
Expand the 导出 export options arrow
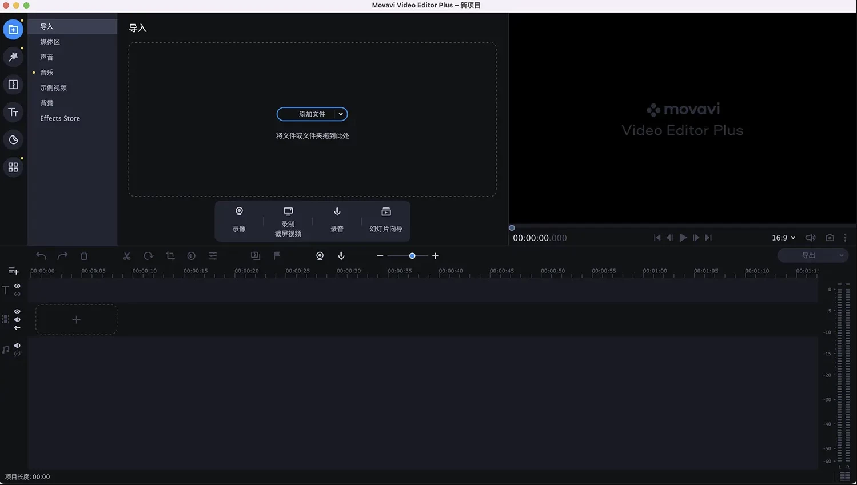click(x=841, y=255)
